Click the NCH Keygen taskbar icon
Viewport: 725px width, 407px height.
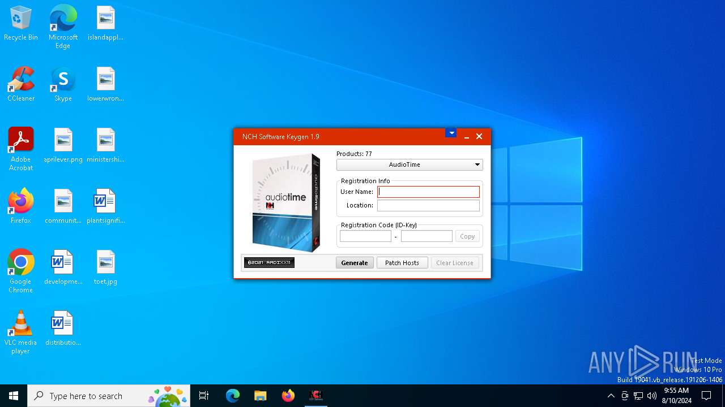click(x=316, y=396)
